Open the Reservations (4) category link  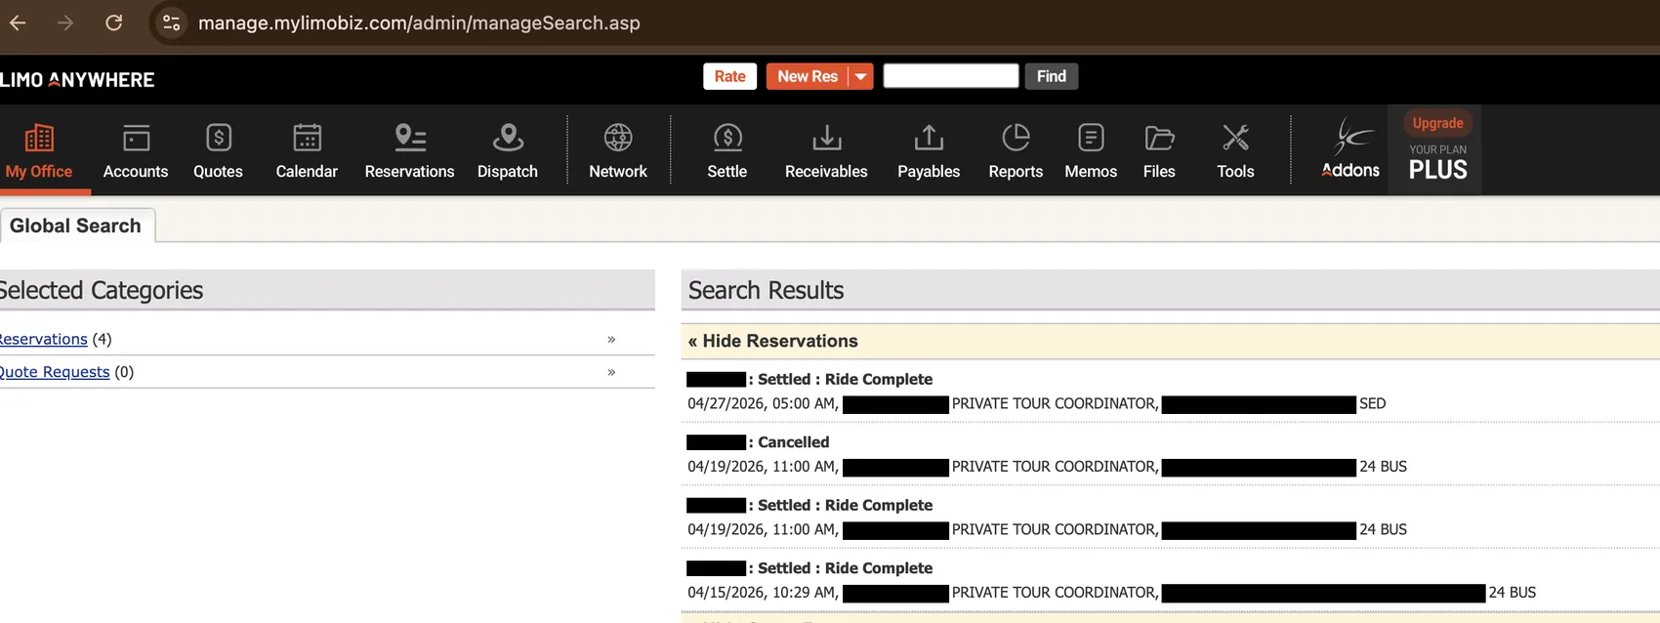pyautogui.click(x=43, y=339)
